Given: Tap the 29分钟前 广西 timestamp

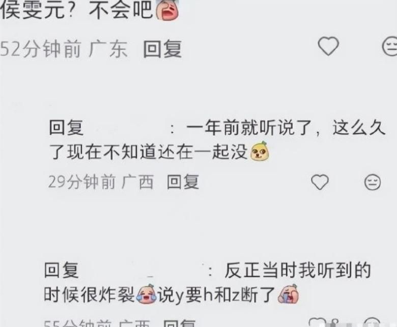Looking at the screenshot, I should point(101,182).
